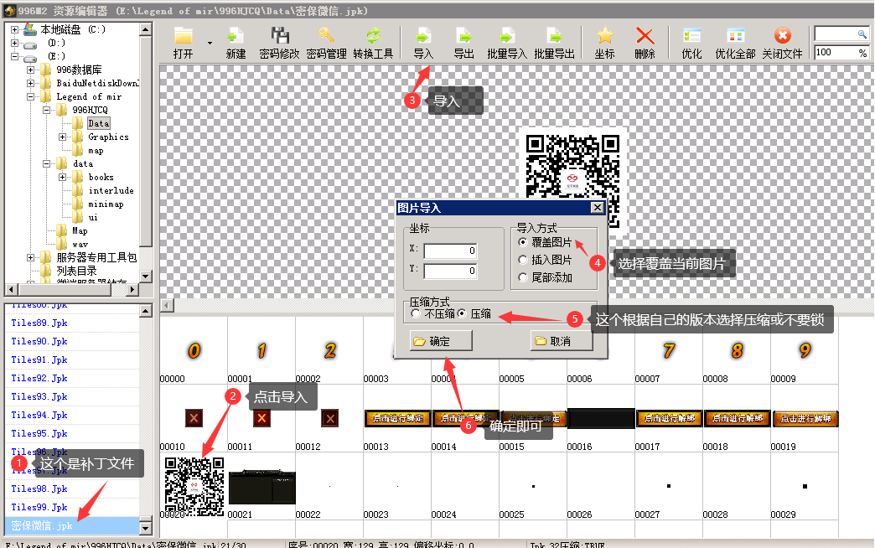Expand the Graphics folder
875x548 pixels.
(63, 137)
